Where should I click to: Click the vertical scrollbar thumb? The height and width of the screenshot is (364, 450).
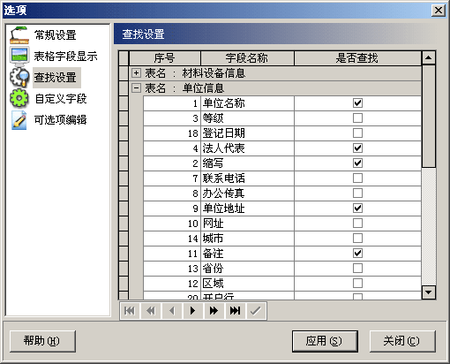[429, 117]
